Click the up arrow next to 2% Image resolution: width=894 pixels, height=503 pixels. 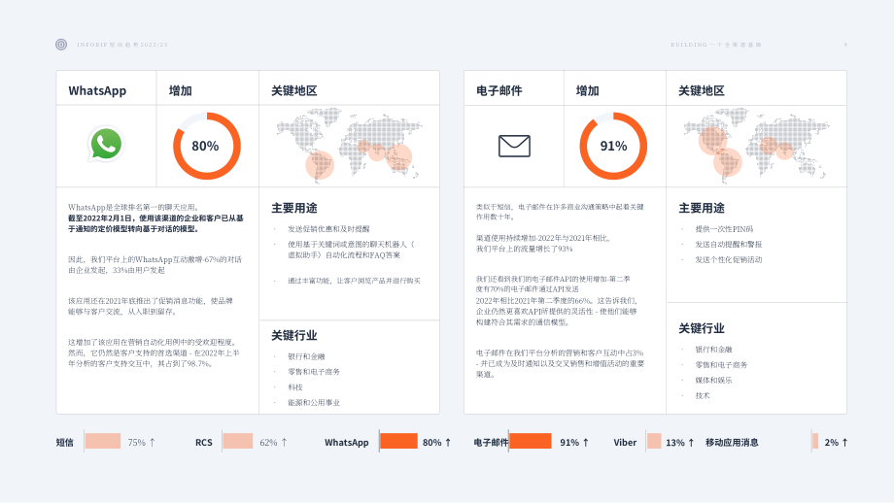(845, 442)
